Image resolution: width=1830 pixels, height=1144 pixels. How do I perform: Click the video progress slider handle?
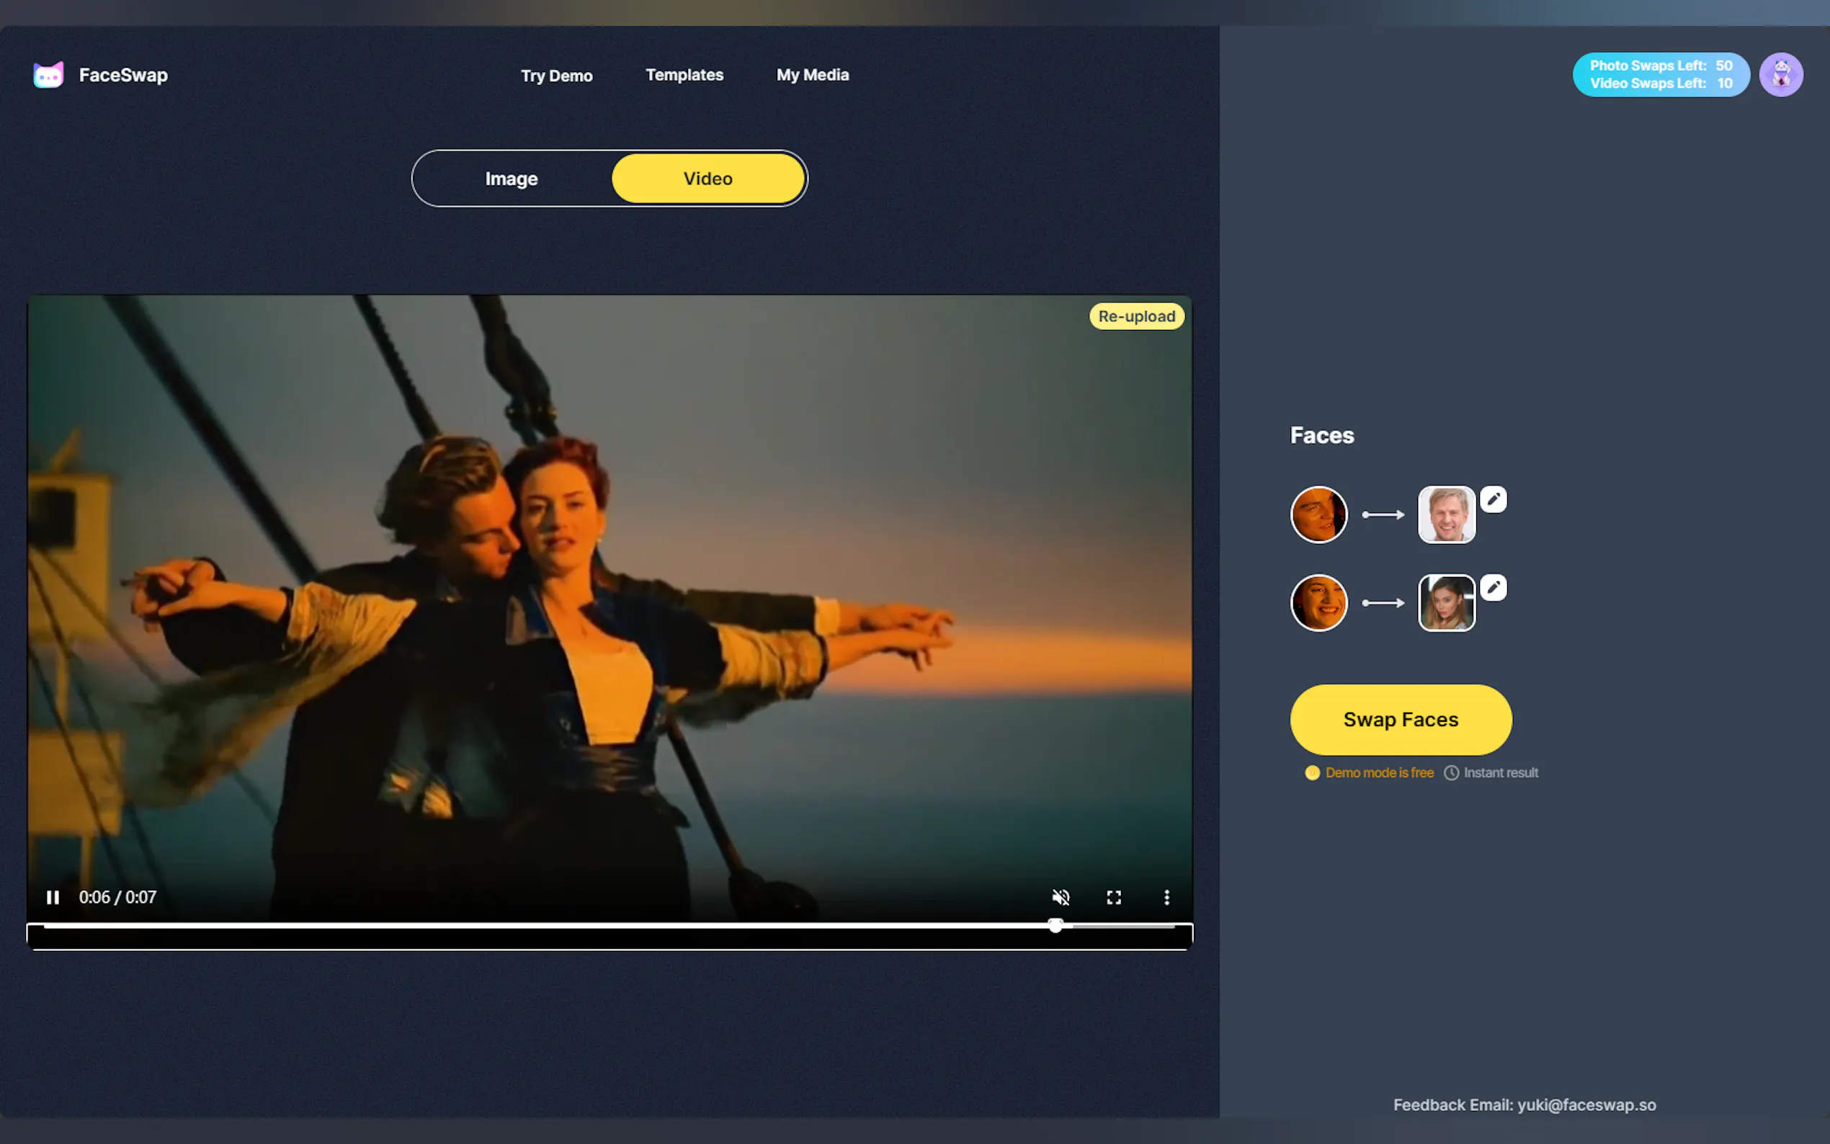(1055, 925)
